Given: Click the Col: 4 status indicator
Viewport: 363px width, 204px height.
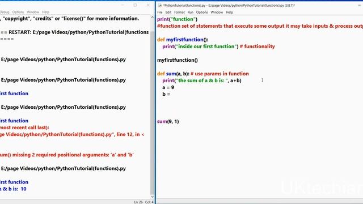Looking at the screenshot, I should (x=149, y=202).
